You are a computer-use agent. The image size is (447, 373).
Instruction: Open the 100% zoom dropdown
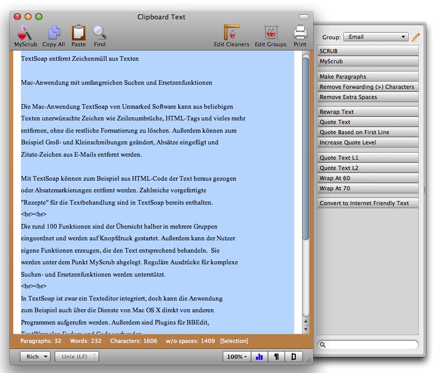click(236, 357)
